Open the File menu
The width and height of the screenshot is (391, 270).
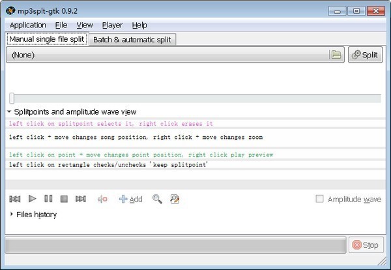click(61, 25)
